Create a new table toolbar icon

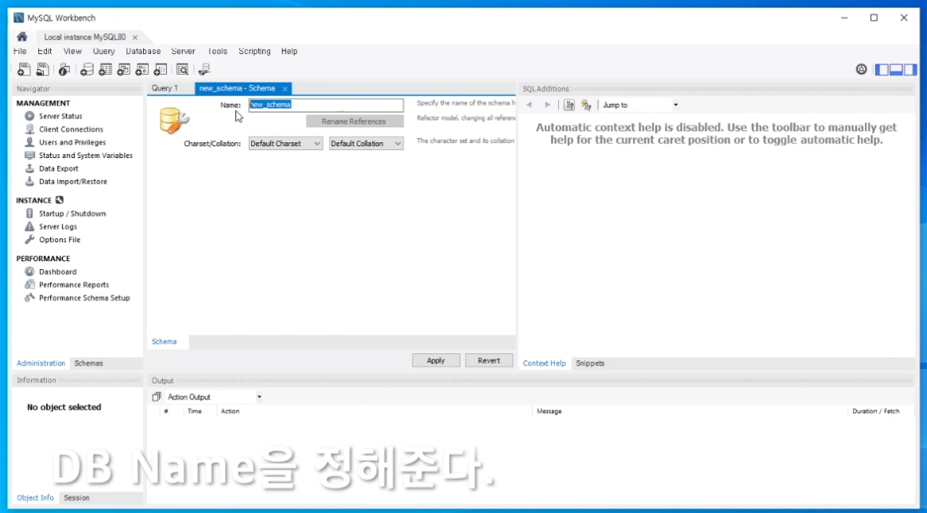(105, 70)
